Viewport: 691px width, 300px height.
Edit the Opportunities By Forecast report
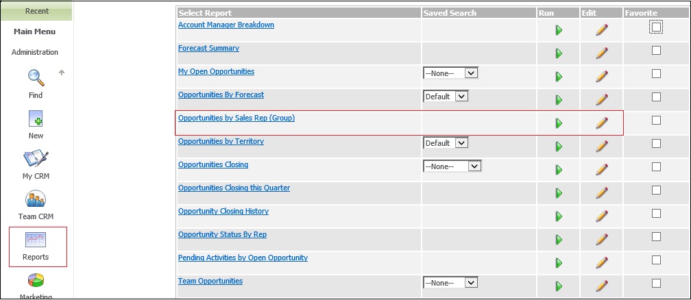(602, 100)
